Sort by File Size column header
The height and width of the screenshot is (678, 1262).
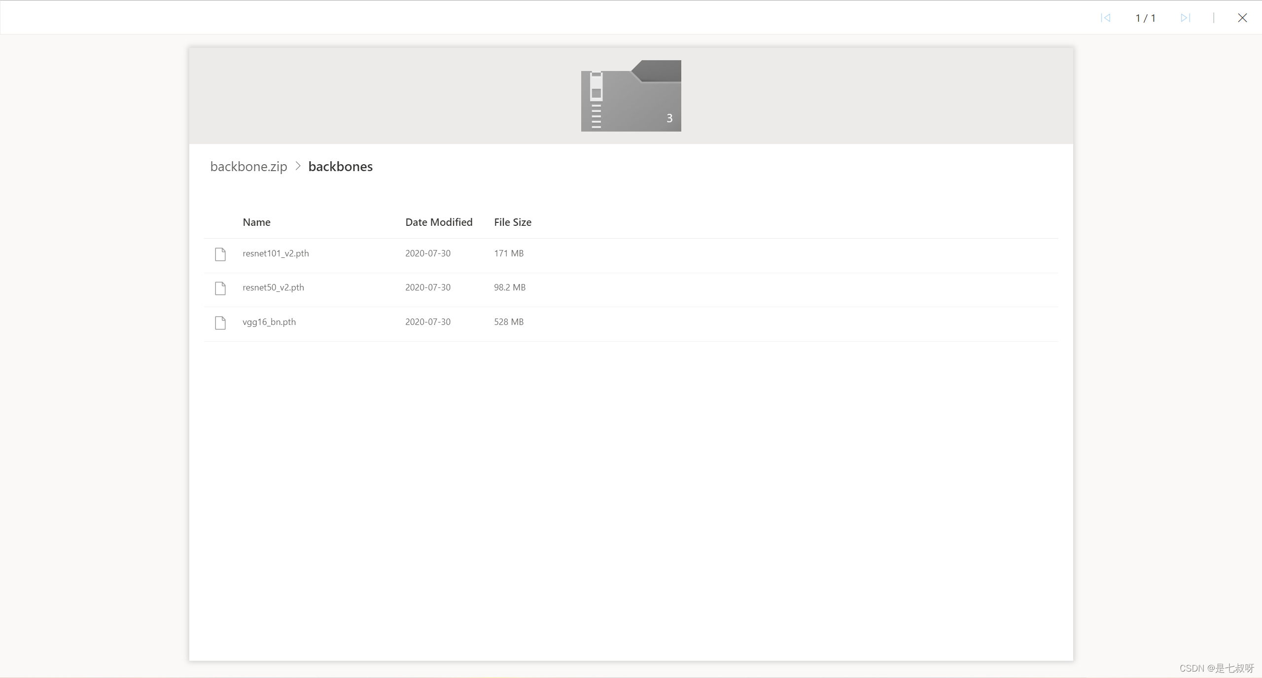tap(513, 222)
